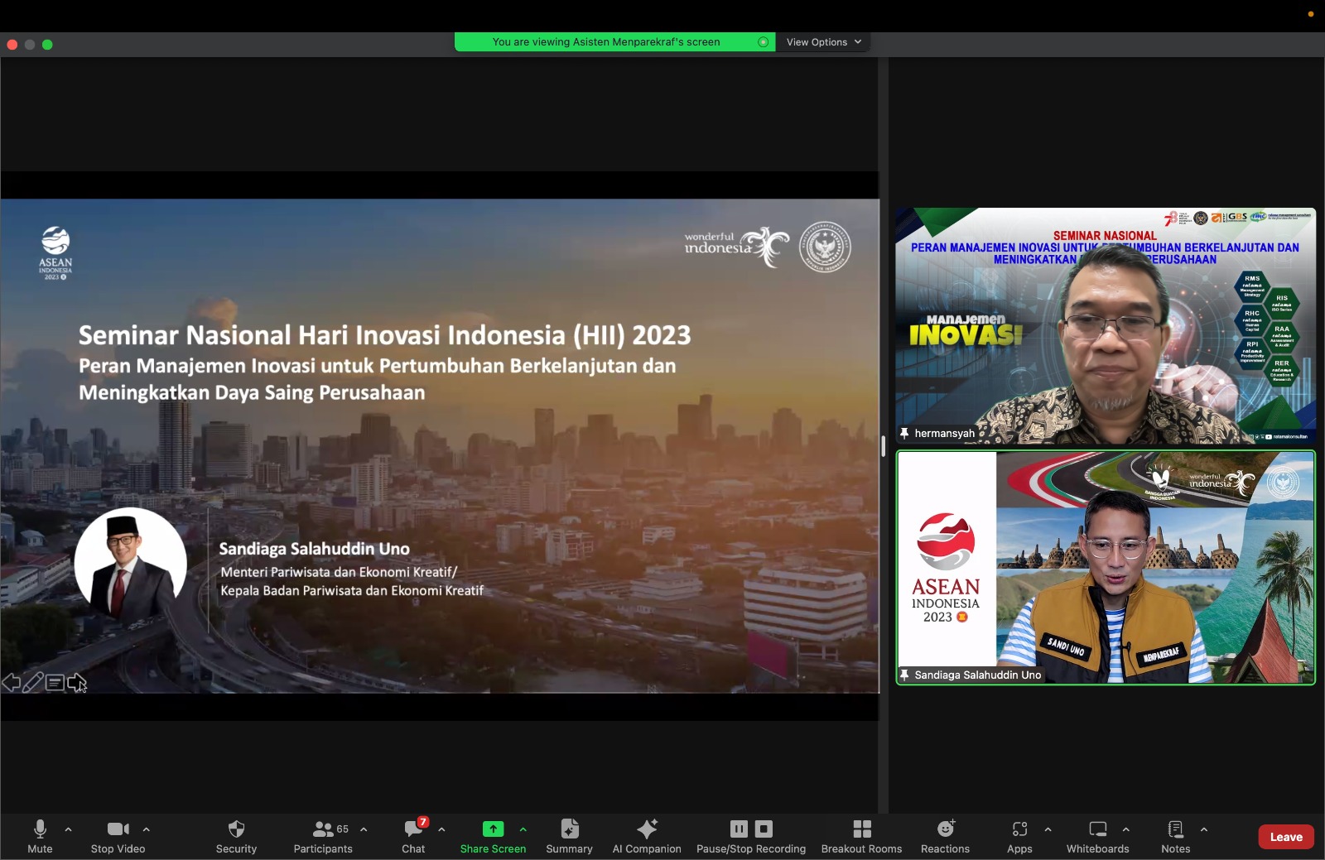Mute the microphone

[40, 836]
